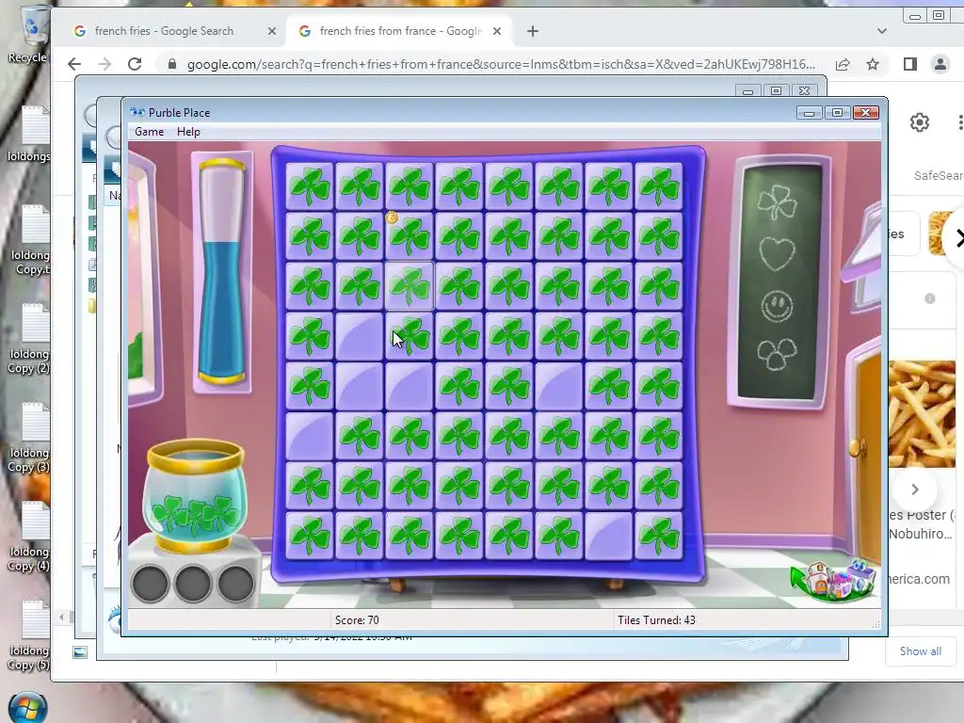Open the Chrome profile avatar

point(940,64)
